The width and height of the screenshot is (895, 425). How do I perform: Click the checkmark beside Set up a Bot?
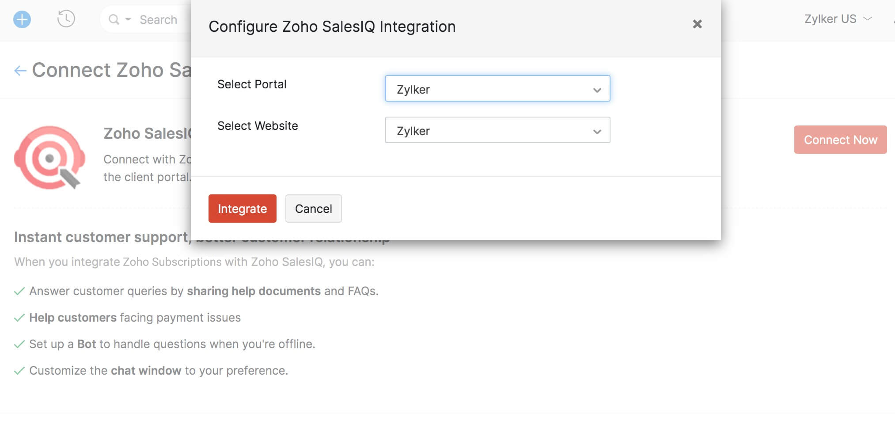pyautogui.click(x=19, y=344)
